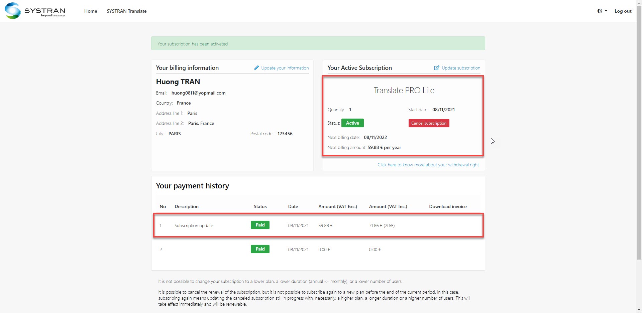This screenshot has width=642, height=313.
Task: Click the amount 71.86 € (20%)
Action: (x=382, y=225)
